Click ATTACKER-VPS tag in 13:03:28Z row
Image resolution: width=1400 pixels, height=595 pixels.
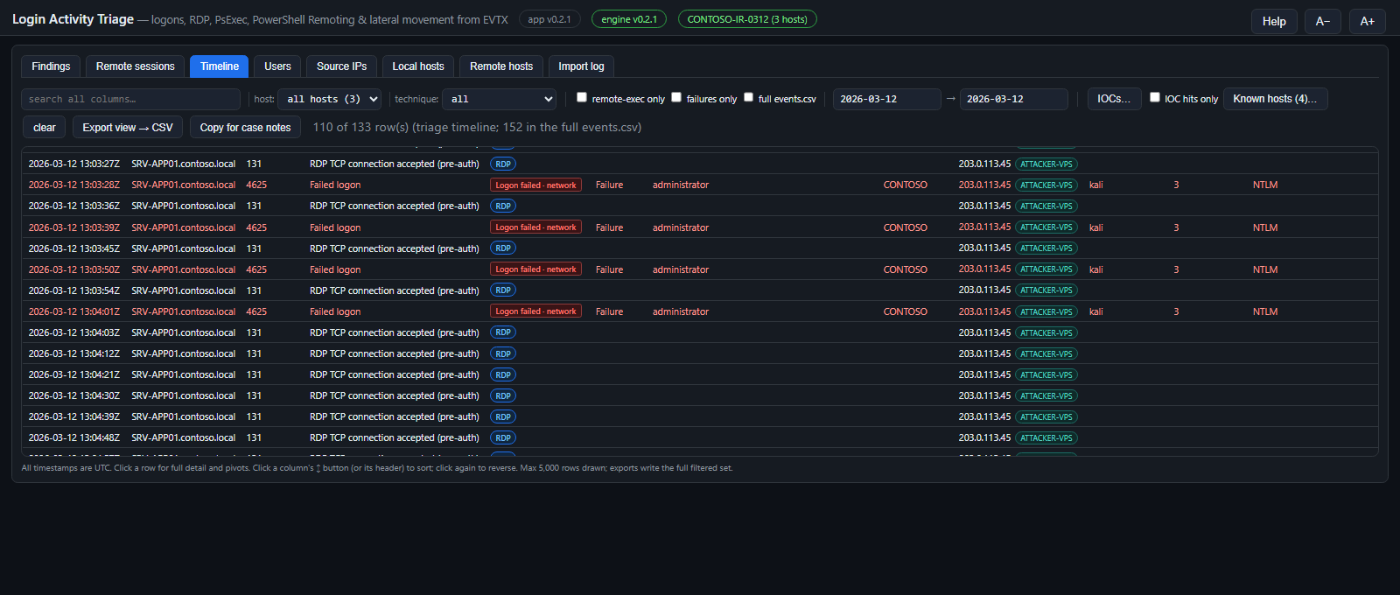1046,185
